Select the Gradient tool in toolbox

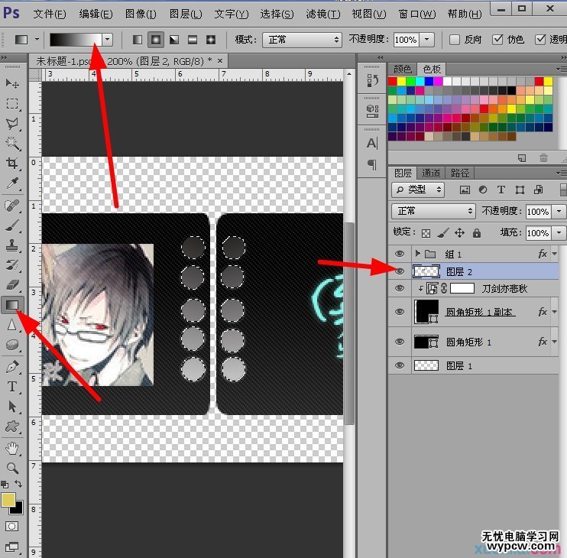click(12, 305)
